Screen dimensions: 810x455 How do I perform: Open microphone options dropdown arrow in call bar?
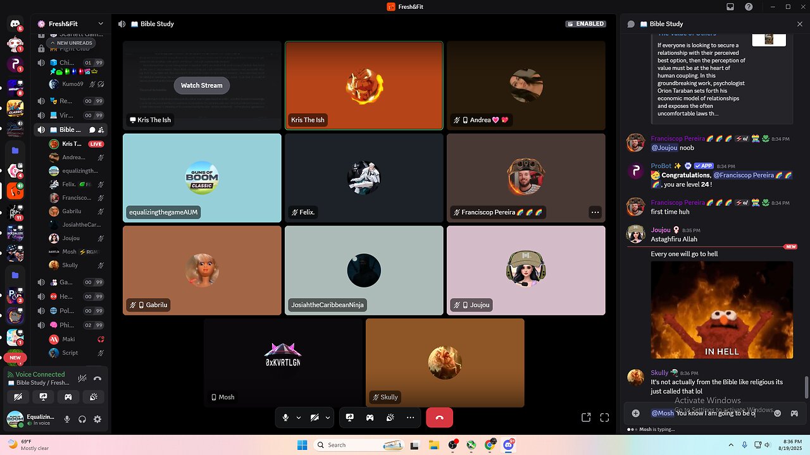point(299,417)
